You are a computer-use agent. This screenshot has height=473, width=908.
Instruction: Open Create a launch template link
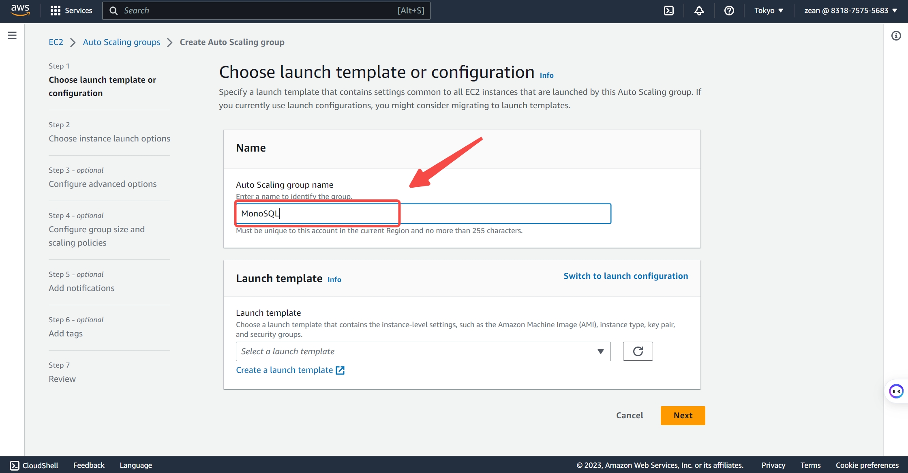[x=285, y=370]
